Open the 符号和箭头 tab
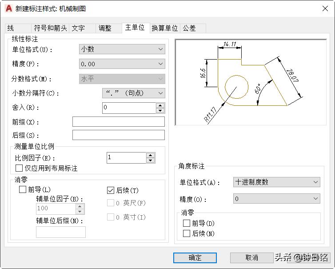Image resolution: width=335 pixels, height=269 pixels. click(50, 28)
